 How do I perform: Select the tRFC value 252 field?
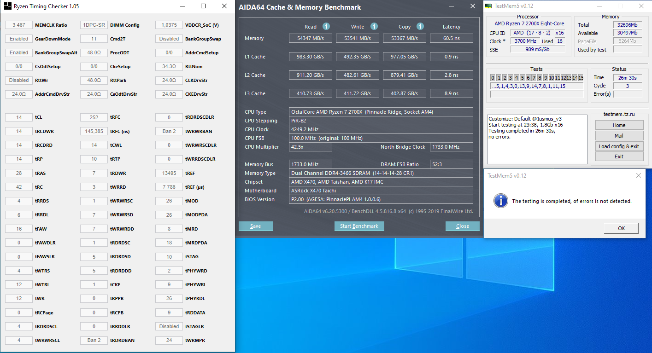[x=94, y=117]
